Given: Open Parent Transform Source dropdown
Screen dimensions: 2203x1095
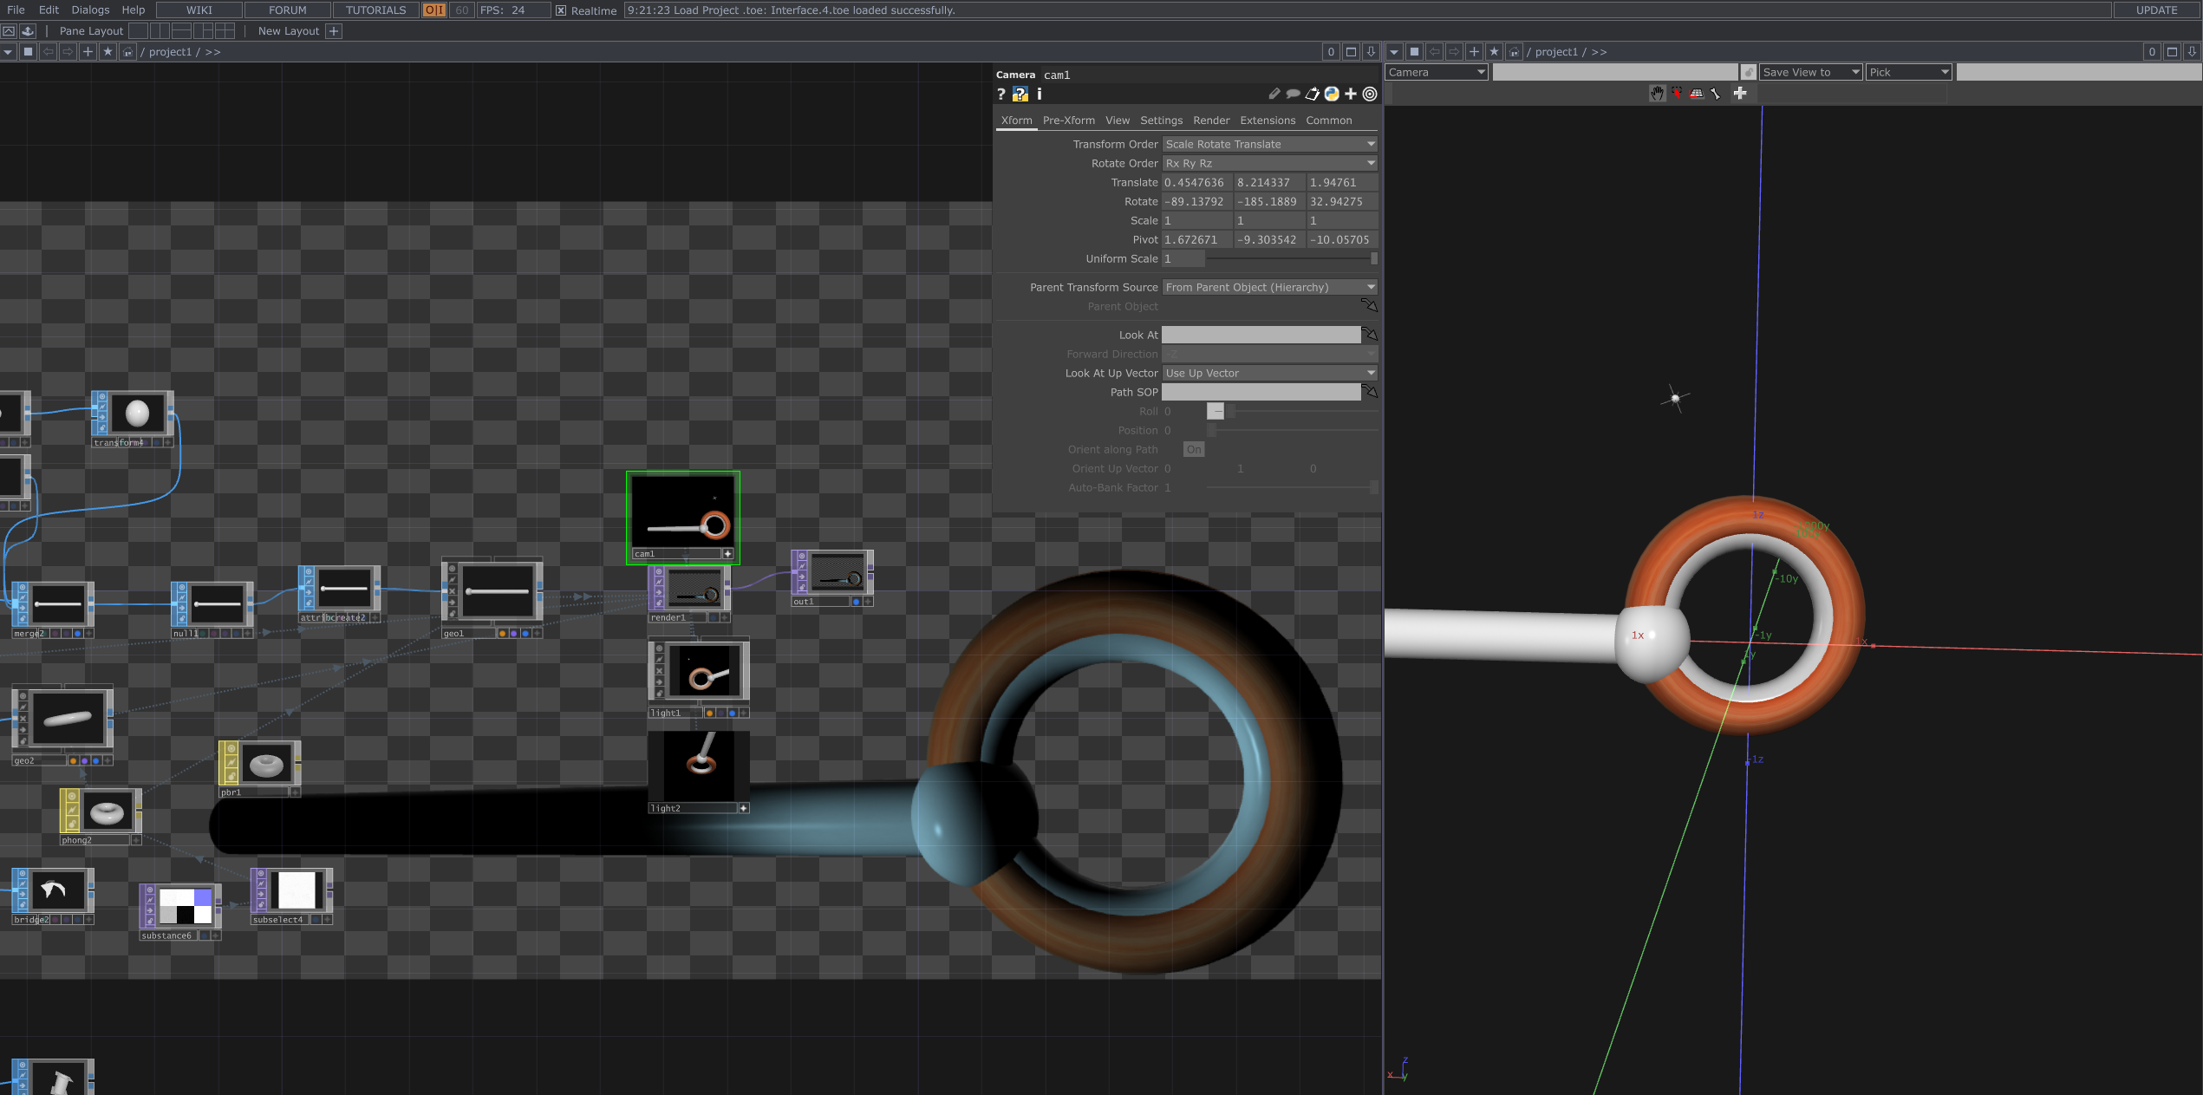Looking at the screenshot, I should [1270, 287].
